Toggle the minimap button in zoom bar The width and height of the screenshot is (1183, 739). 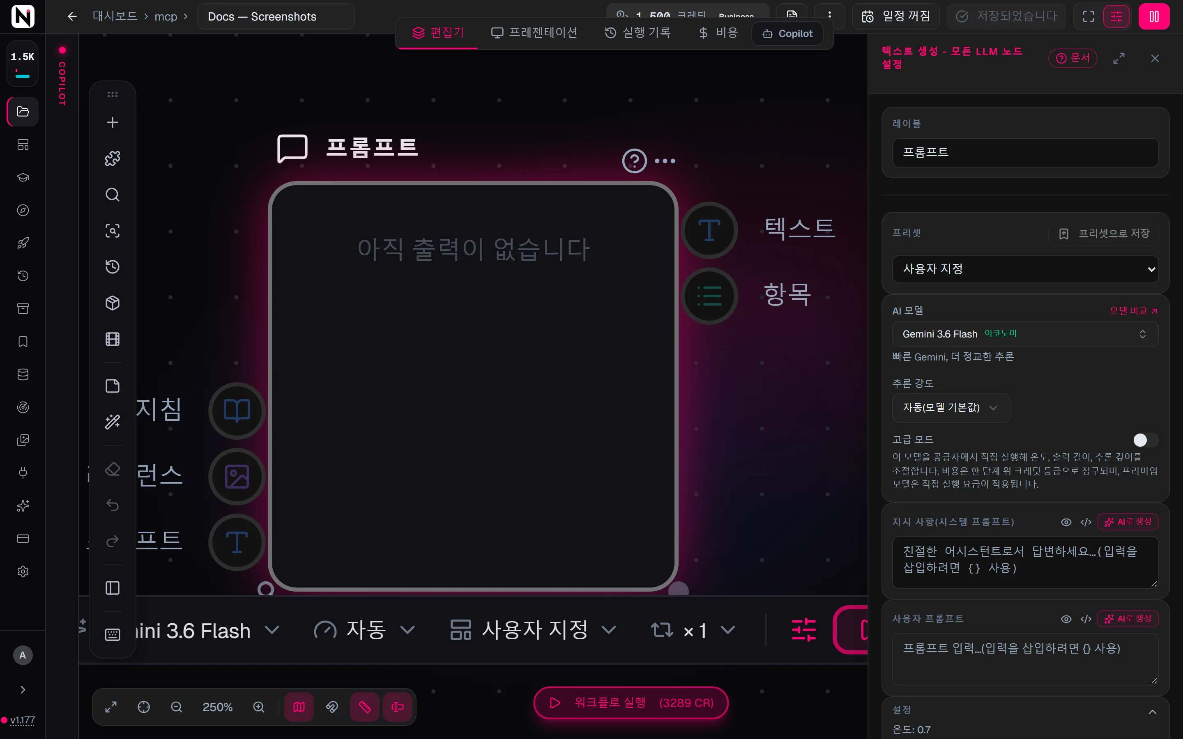coord(299,707)
